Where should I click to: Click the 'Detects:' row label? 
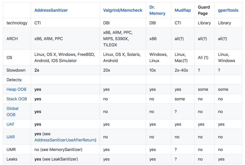[x=14, y=80]
